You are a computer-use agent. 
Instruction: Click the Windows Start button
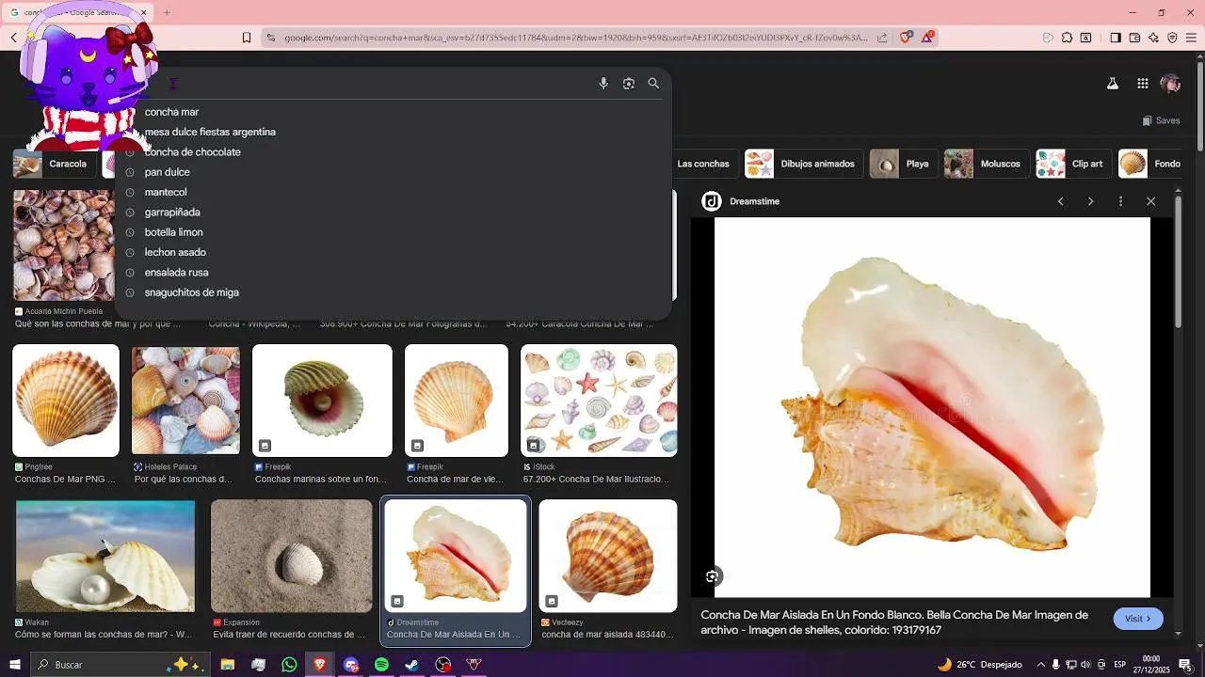click(x=14, y=665)
